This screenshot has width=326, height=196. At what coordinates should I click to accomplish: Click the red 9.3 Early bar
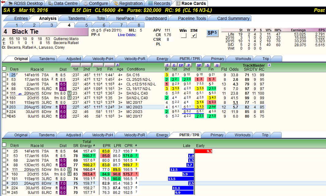[x=204, y=151]
